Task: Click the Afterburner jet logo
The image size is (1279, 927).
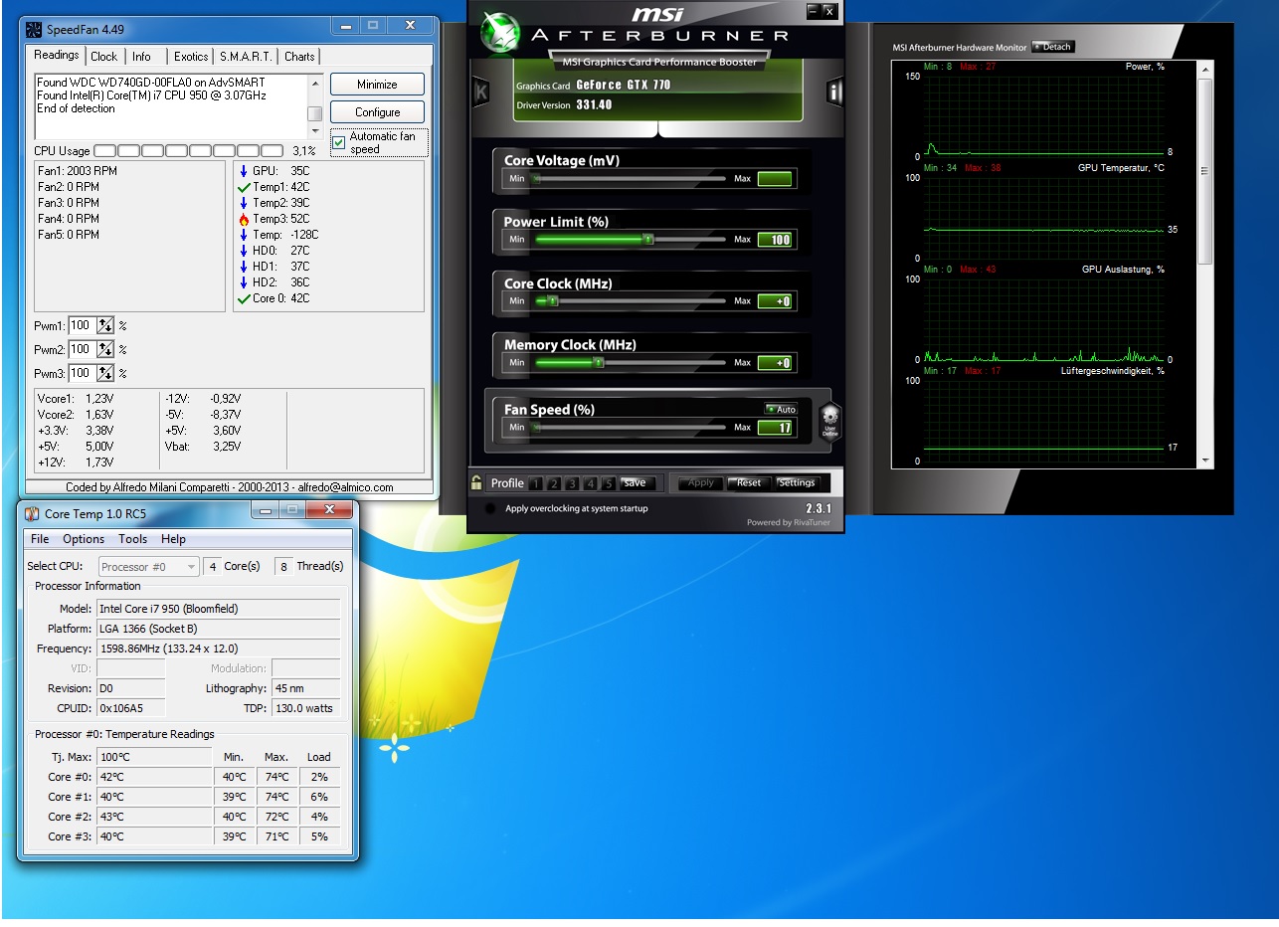Action: point(500,32)
